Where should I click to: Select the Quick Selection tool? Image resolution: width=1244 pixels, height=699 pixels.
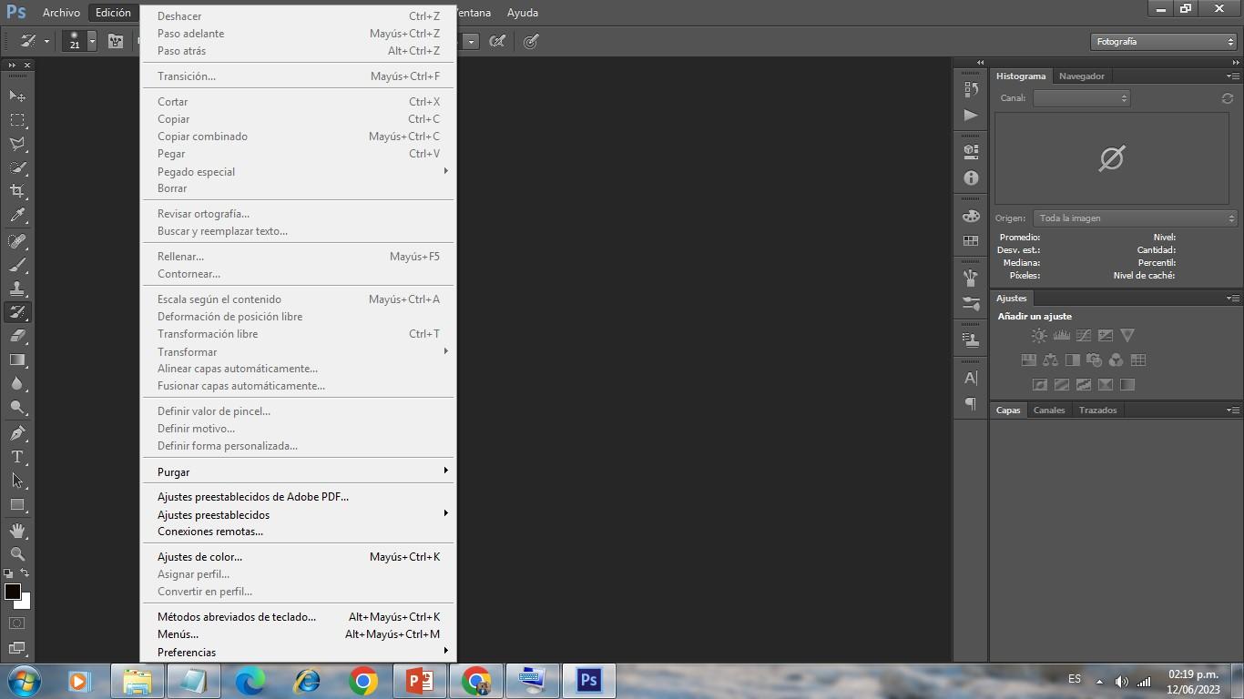pos(17,168)
